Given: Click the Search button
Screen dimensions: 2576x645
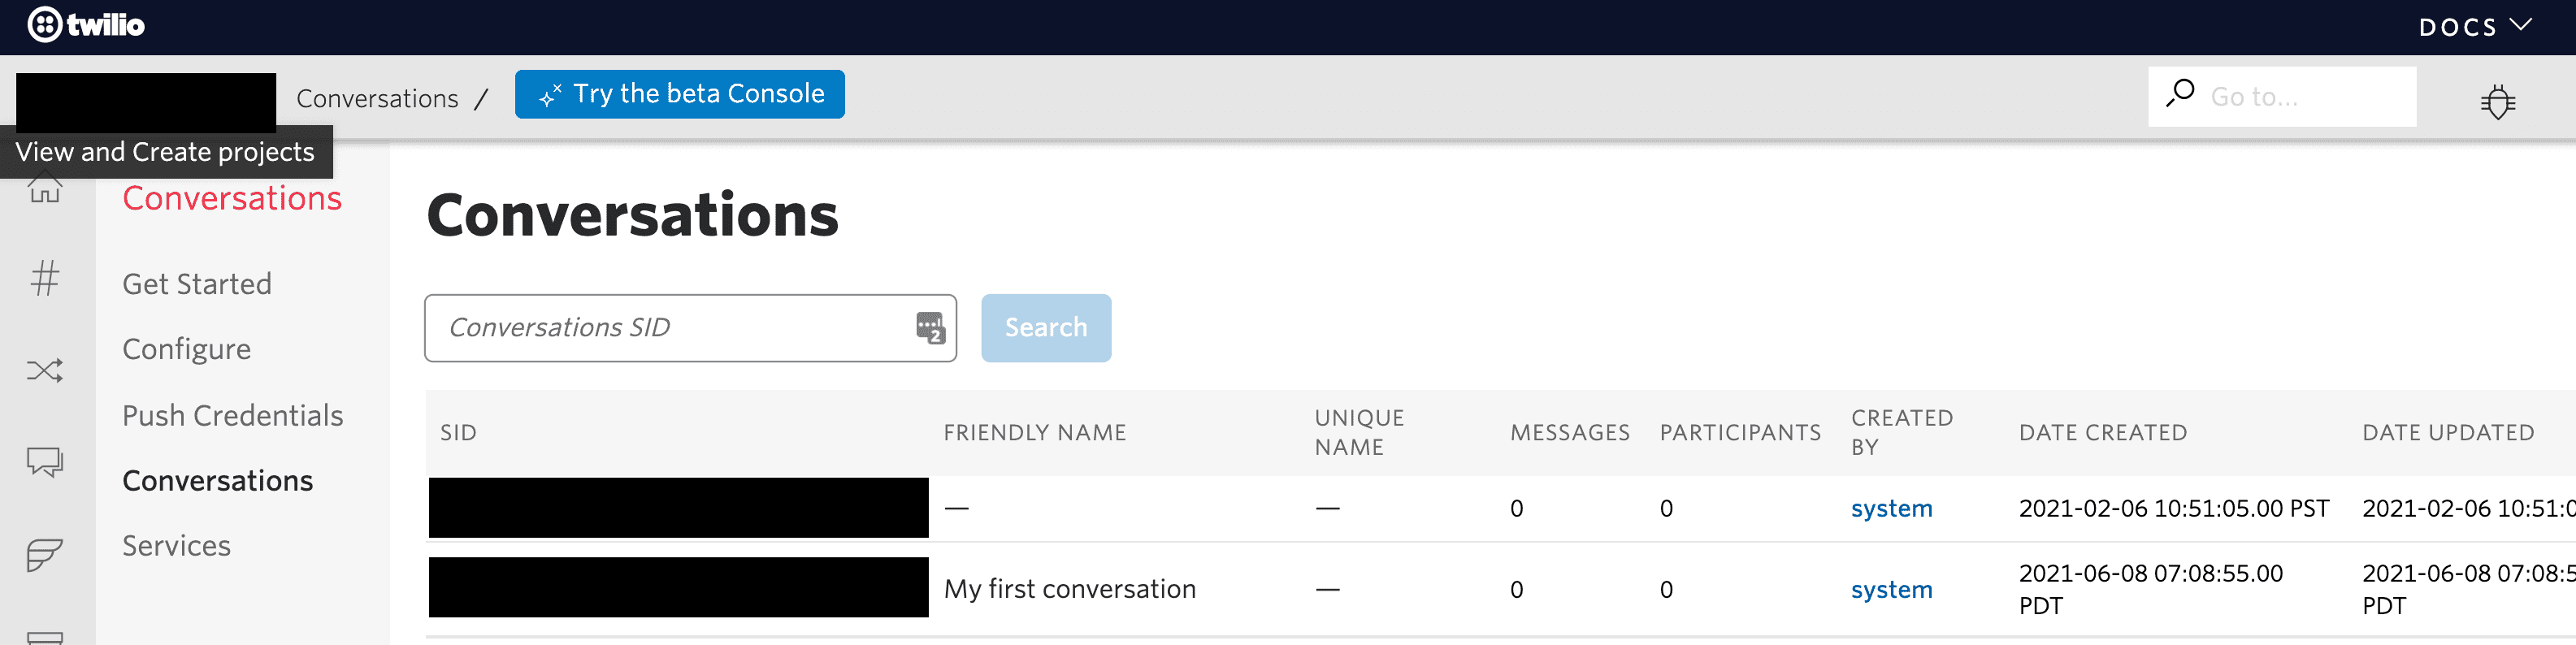Looking at the screenshot, I should pos(1045,328).
